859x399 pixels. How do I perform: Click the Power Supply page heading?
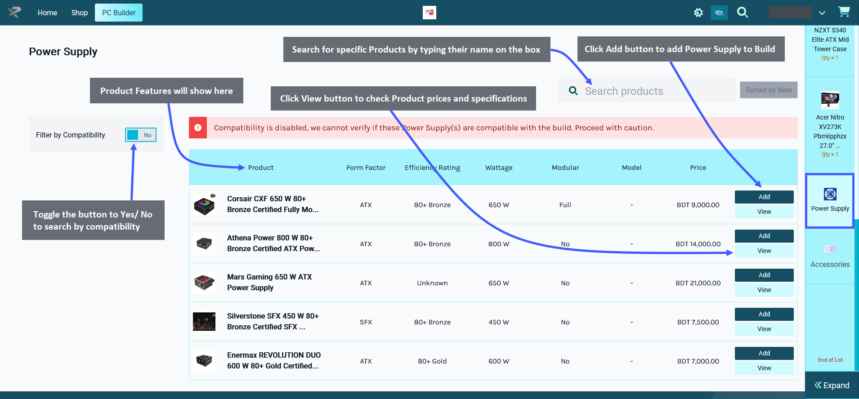point(63,52)
